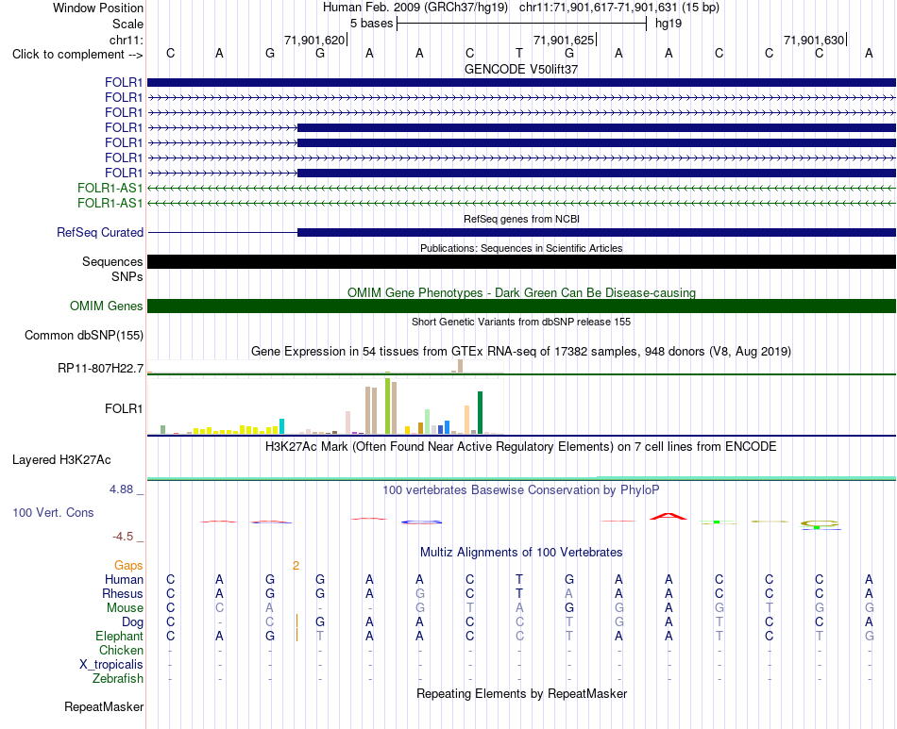Select the Human alignment row label

pyautogui.click(x=124, y=580)
